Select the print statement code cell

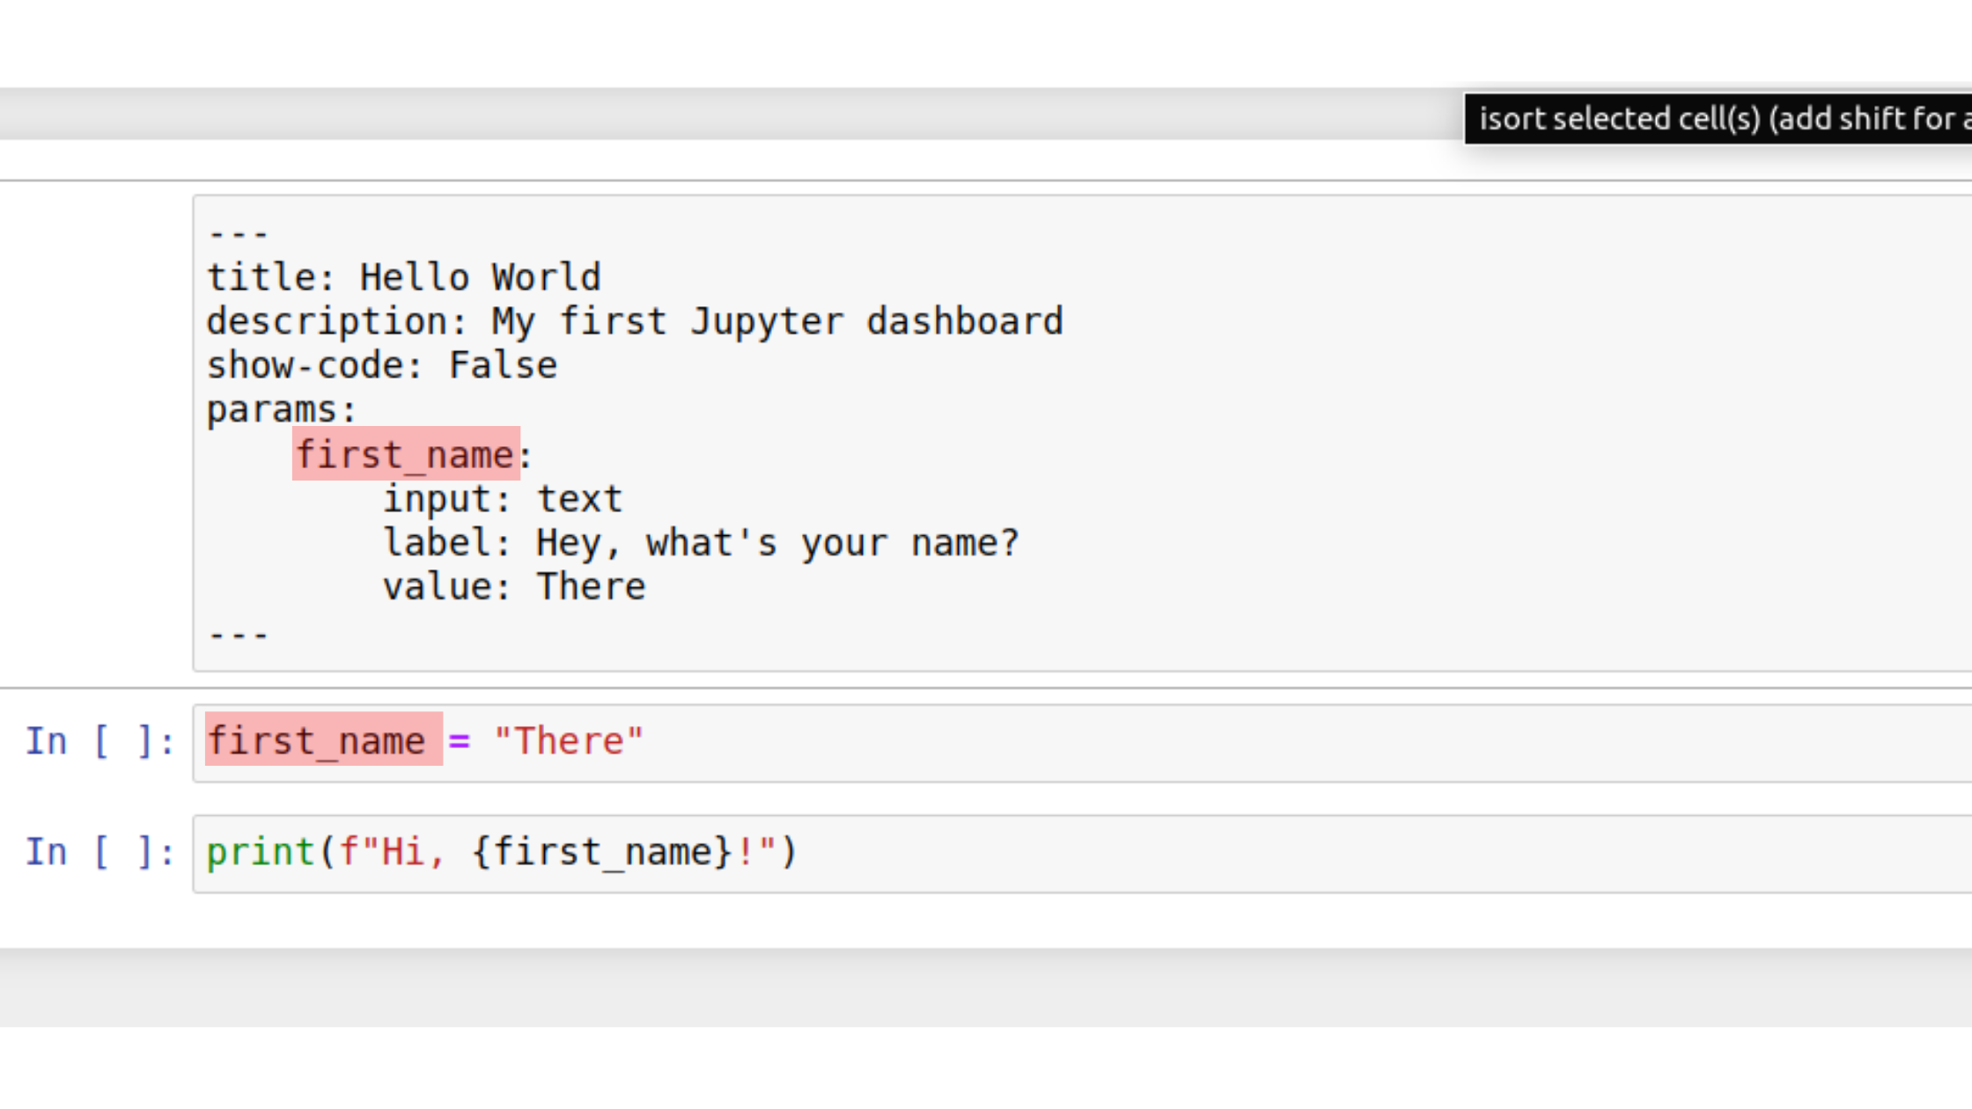point(1321,853)
